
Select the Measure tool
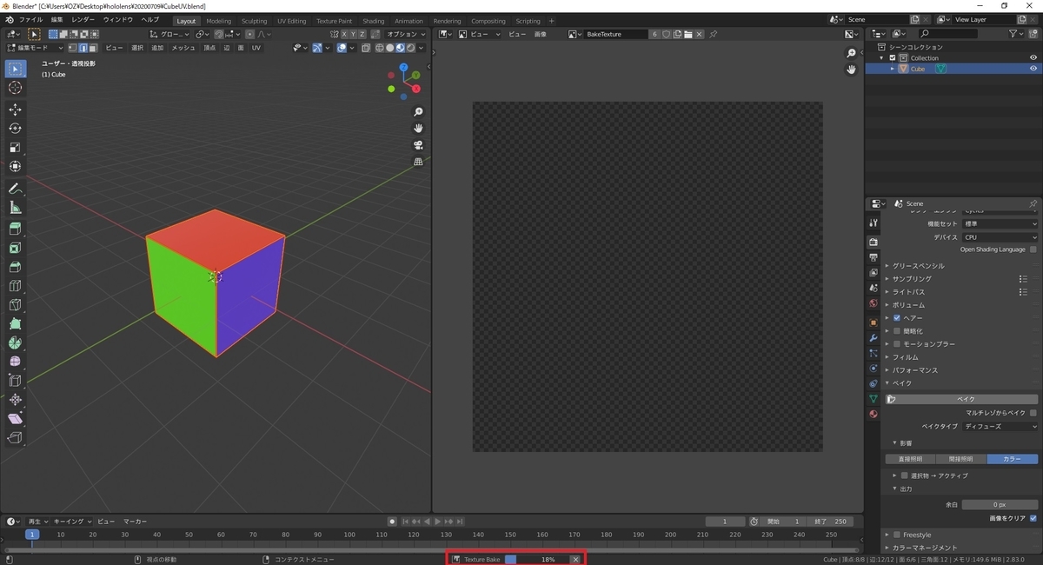pyautogui.click(x=15, y=208)
